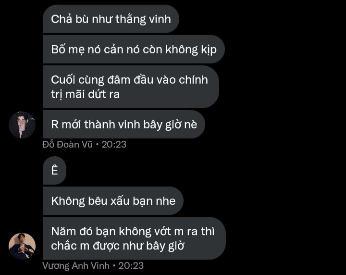346x275 pixels.
Task: Select the 'Chả bù như thằng vinh' message
Action: pos(111,19)
